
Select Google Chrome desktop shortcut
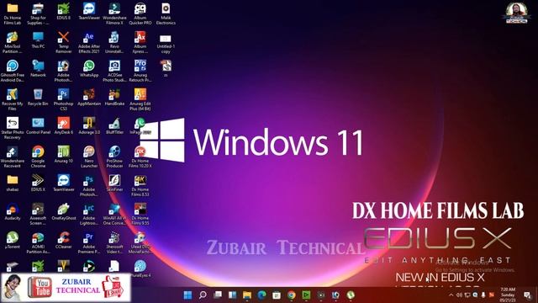[x=38, y=157]
